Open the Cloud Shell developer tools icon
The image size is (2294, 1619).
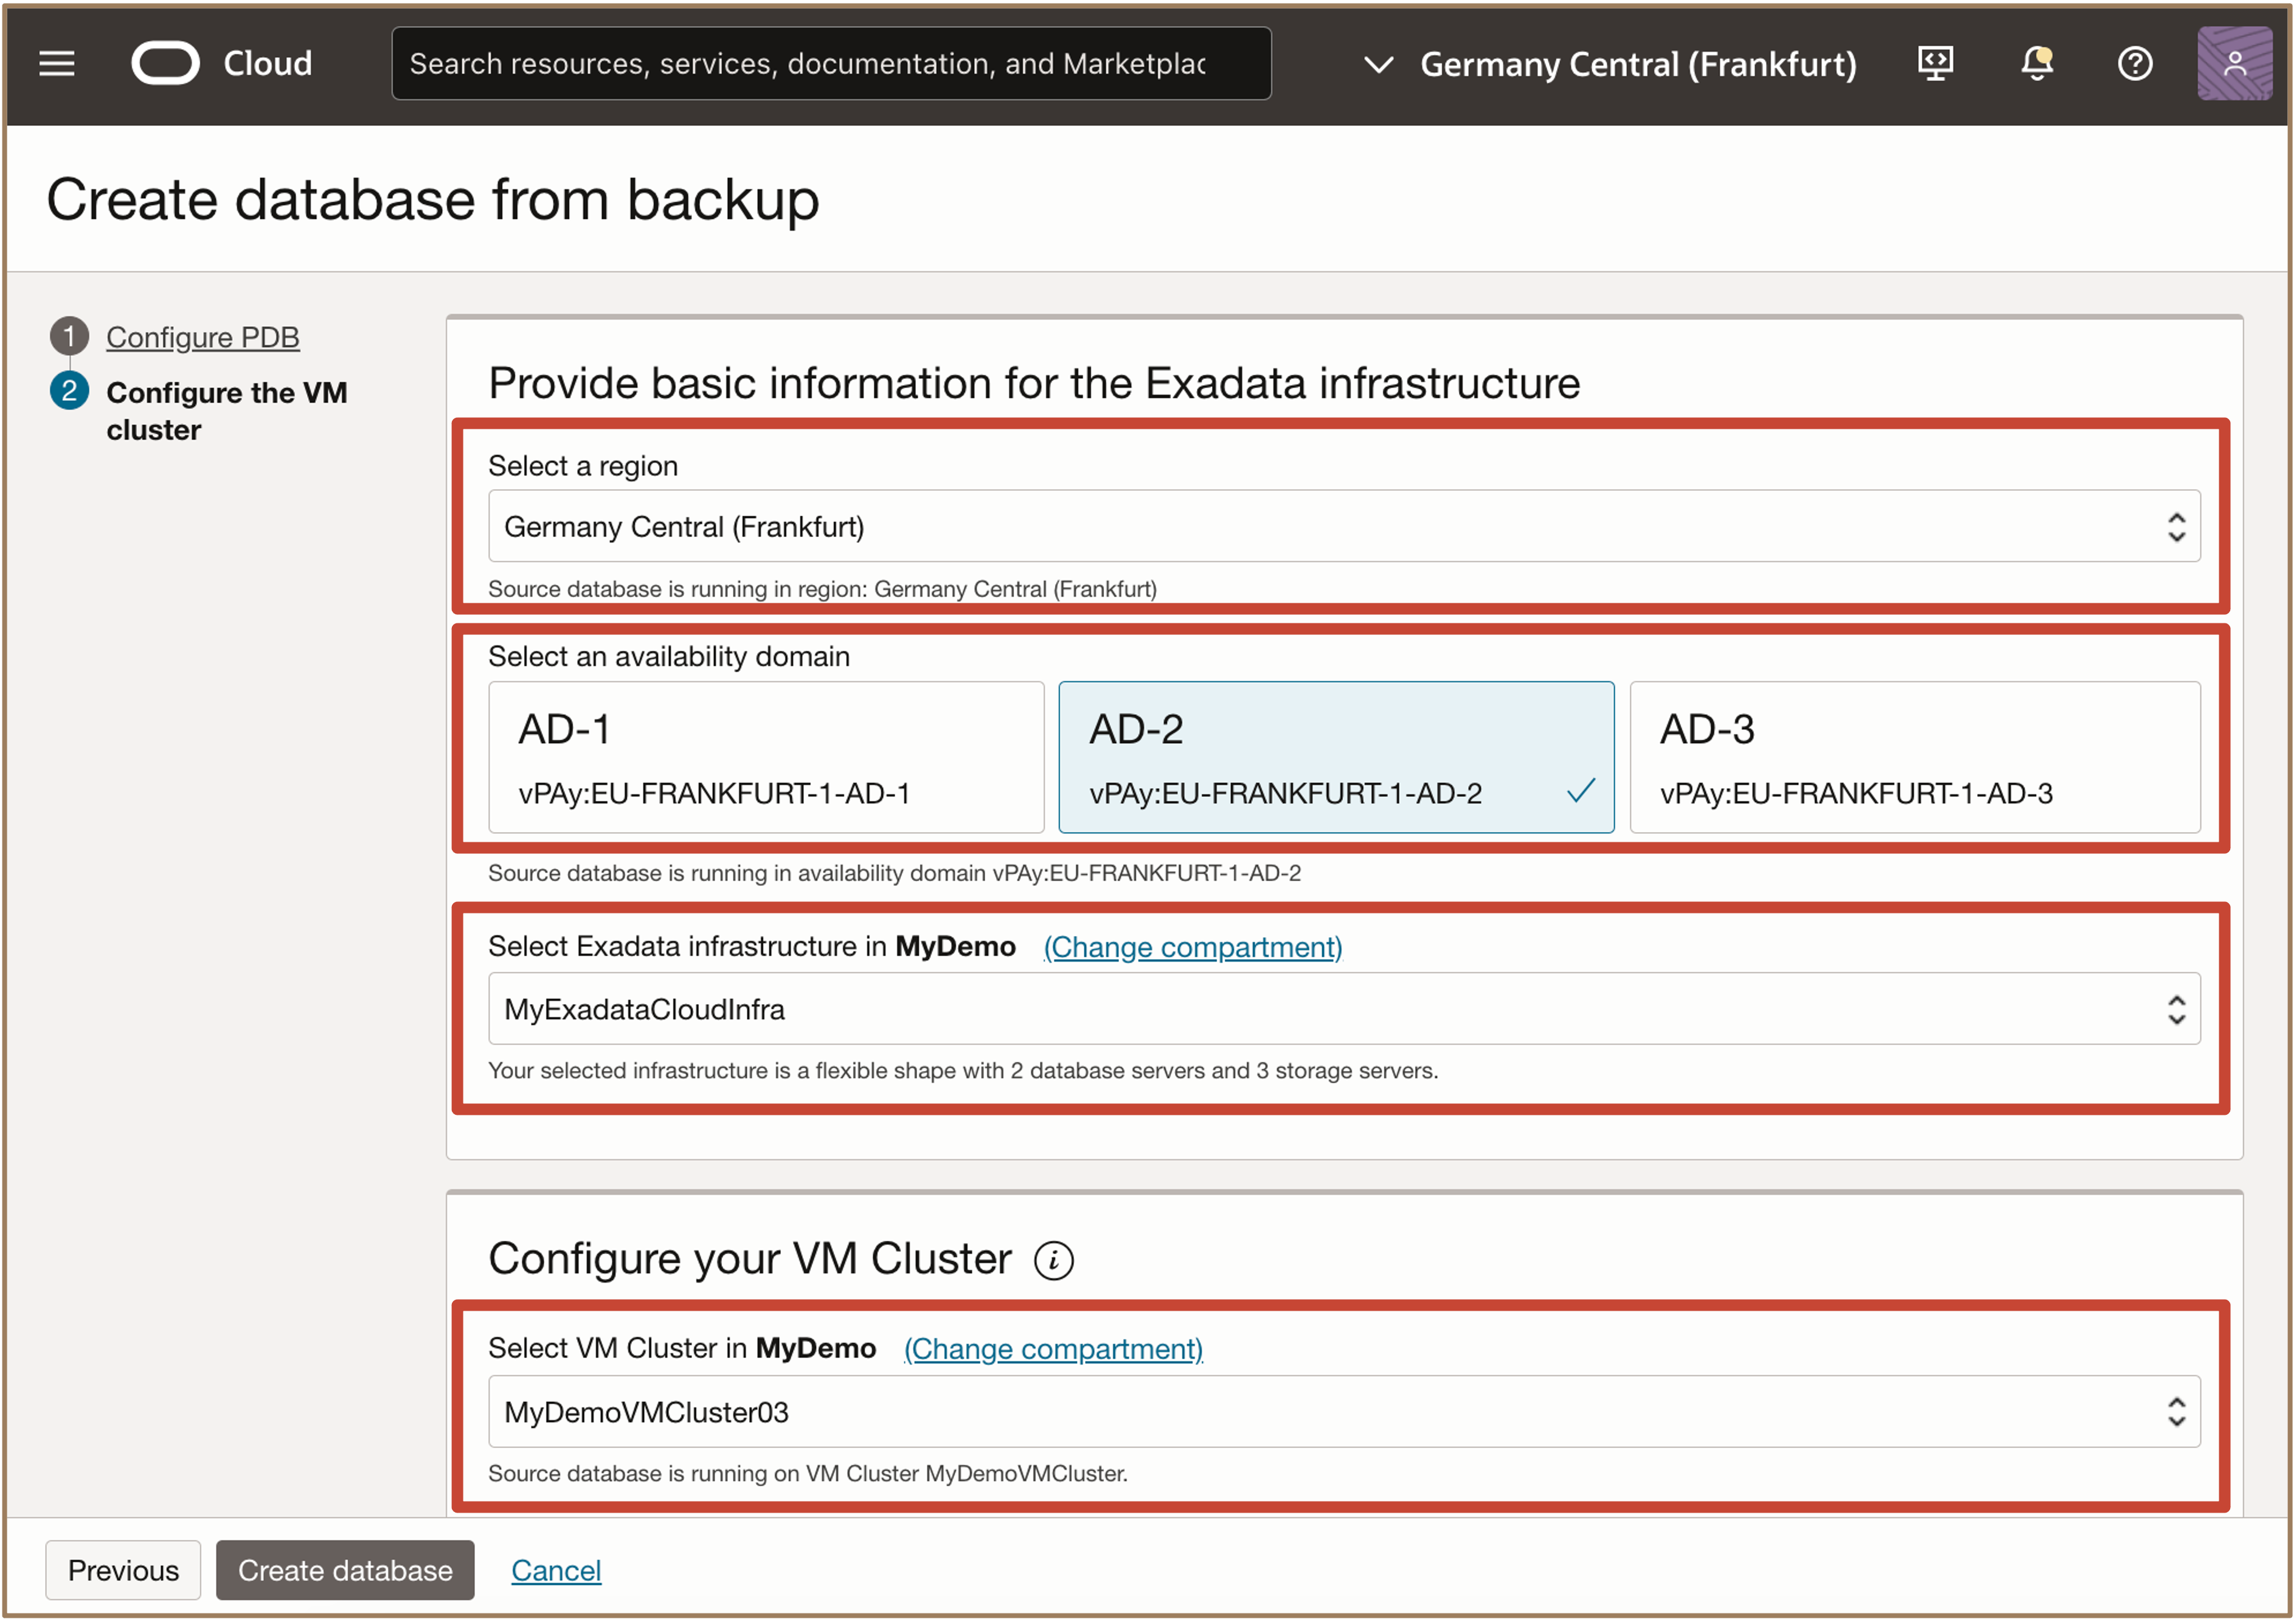click(1935, 64)
